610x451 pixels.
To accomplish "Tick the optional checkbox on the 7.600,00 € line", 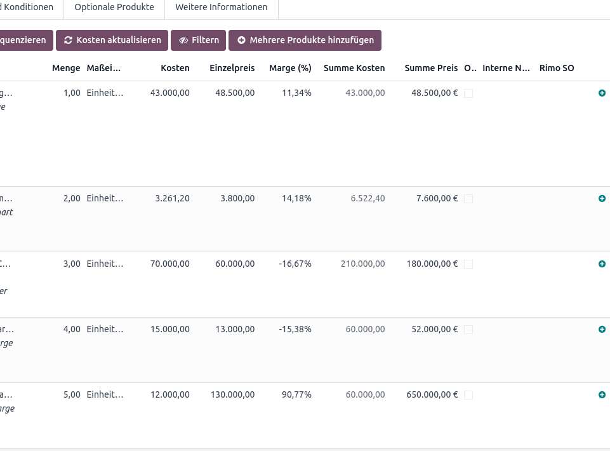I will click(x=468, y=199).
